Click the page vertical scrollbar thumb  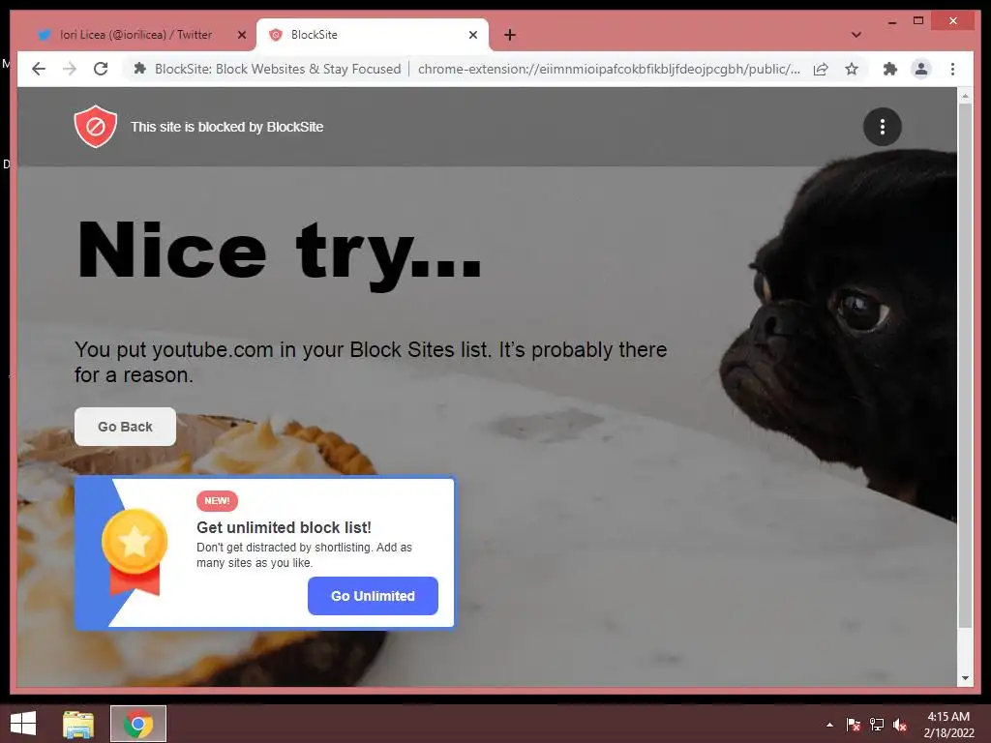coord(965,365)
